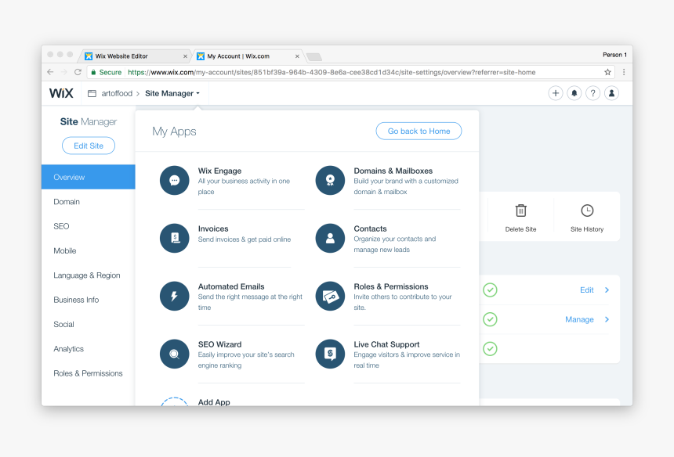Click the Delete Site trash icon
Image resolution: width=674 pixels, height=457 pixels.
pyautogui.click(x=520, y=211)
